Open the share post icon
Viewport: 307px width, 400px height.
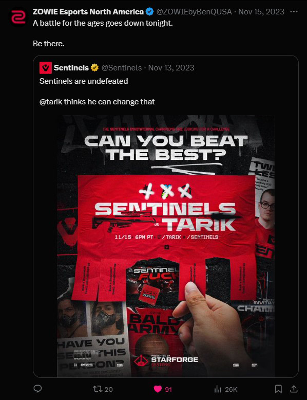pyautogui.click(x=294, y=389)
